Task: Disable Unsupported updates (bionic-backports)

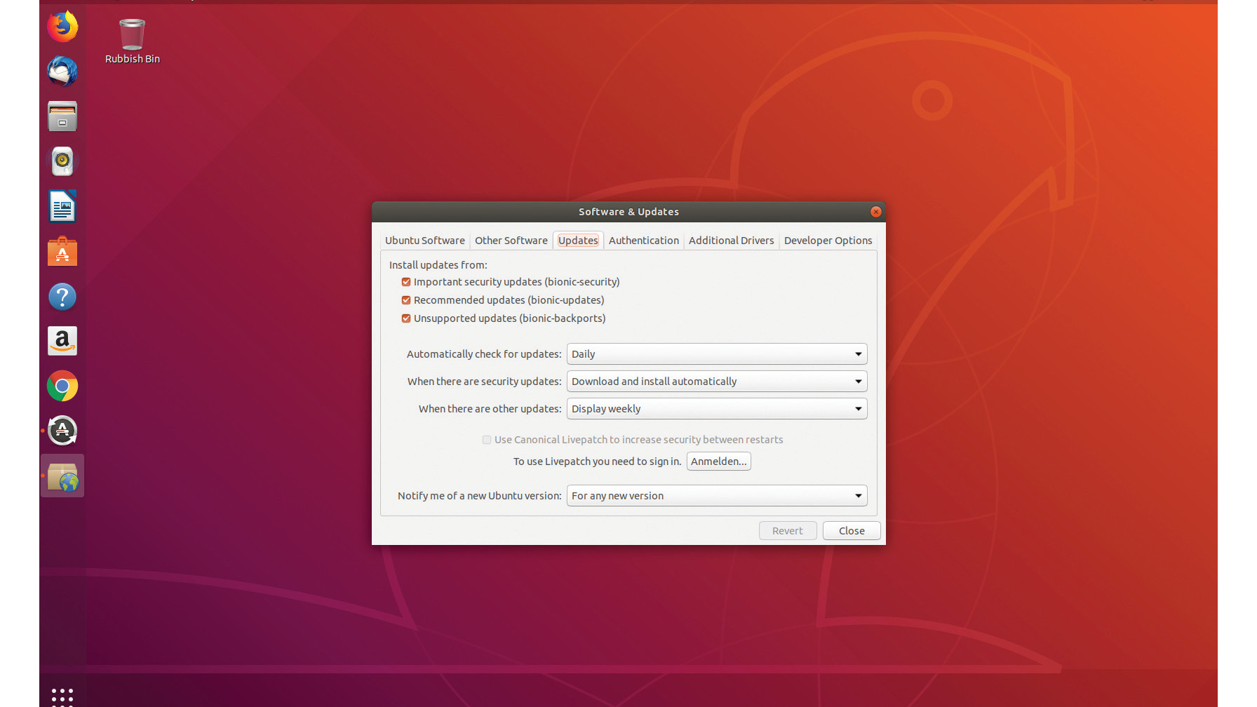Action: (x=406, y=318)
